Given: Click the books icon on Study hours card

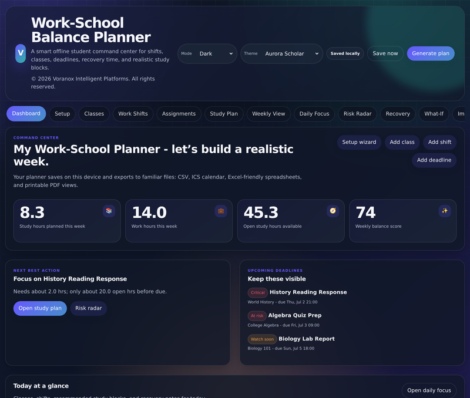Looking at the screenshot, I should (x=109, y=211).
